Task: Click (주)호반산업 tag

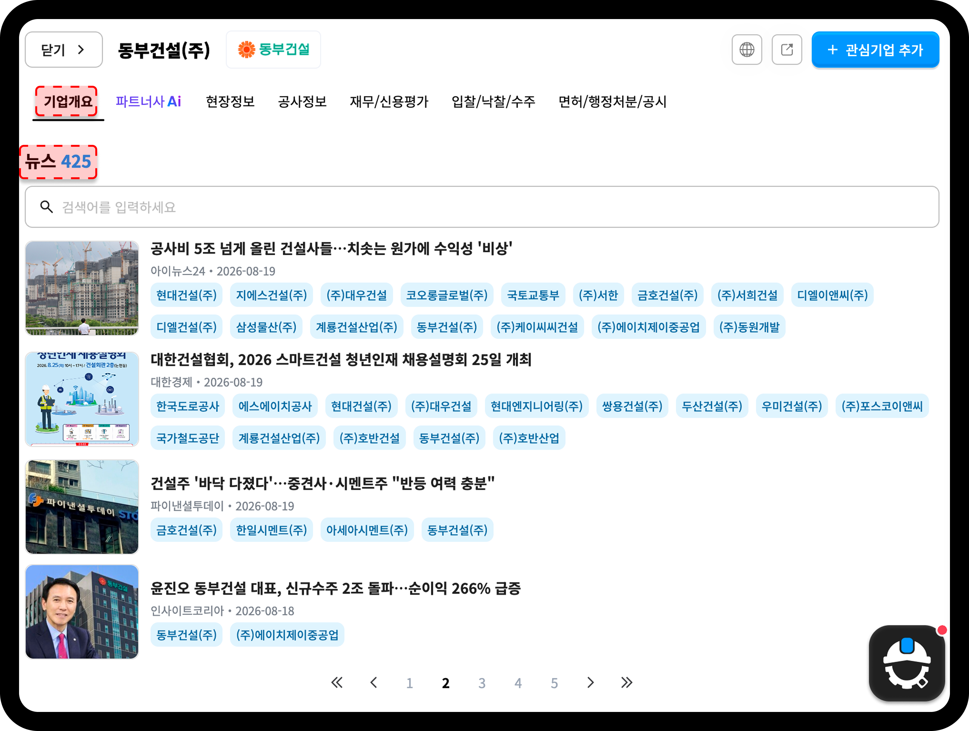Action: click(529, 438)
